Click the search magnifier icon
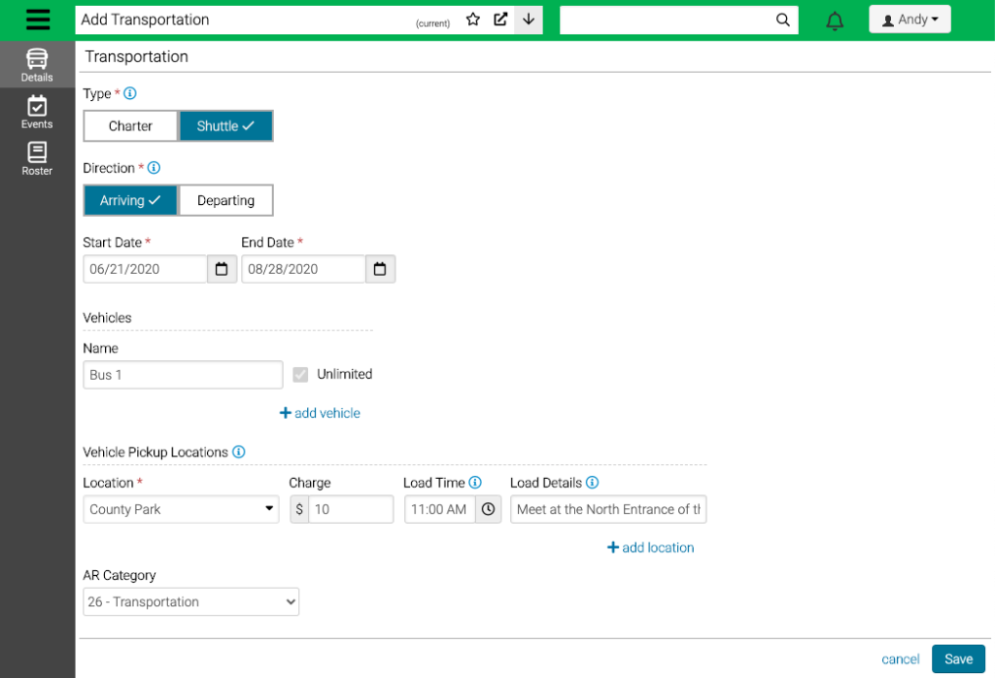Screen dimensions: 995x678 783,19
